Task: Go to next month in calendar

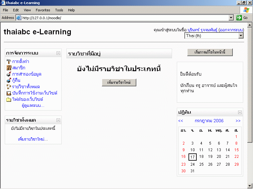Action: tap(238, 121)
